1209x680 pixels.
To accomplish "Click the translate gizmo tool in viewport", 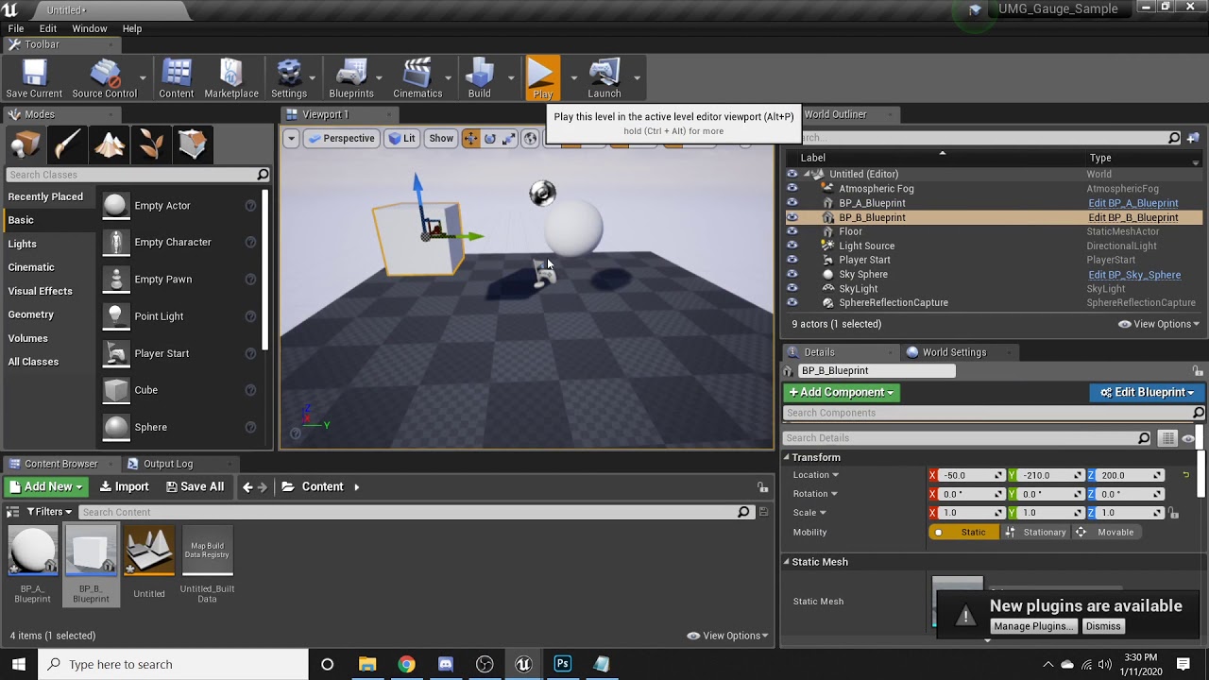I will point(470,139).
